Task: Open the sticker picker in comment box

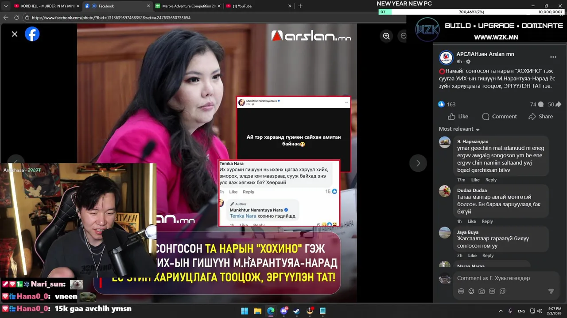Action: coord(502,291)
